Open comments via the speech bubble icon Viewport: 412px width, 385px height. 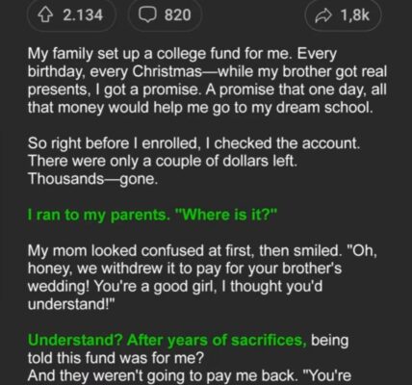tap(147, 15)
